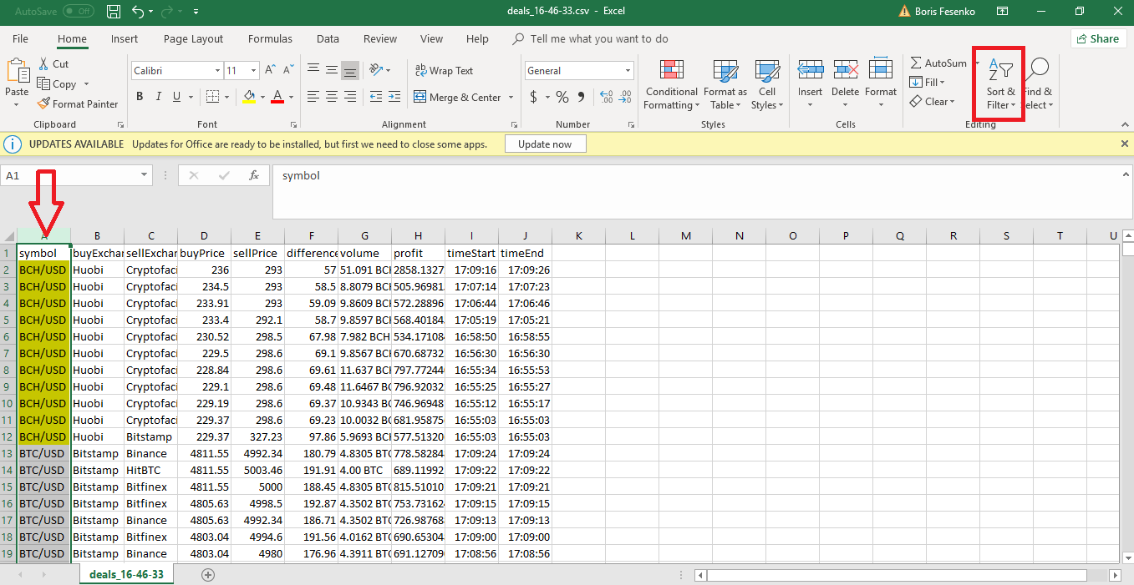1134x585 pixels.
Task: Toggle Align Left
Action: [x=313, y=97]
